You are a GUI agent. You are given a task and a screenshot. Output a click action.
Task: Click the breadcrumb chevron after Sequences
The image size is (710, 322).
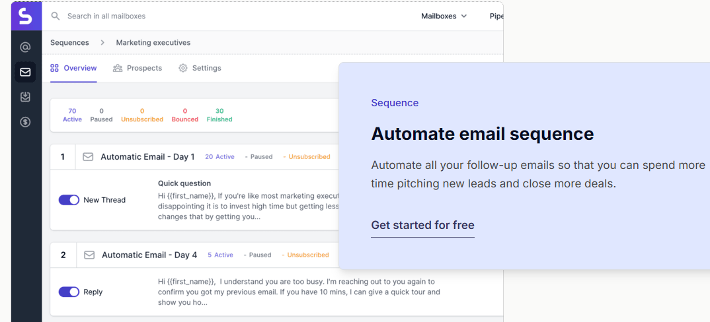point(102,43)
